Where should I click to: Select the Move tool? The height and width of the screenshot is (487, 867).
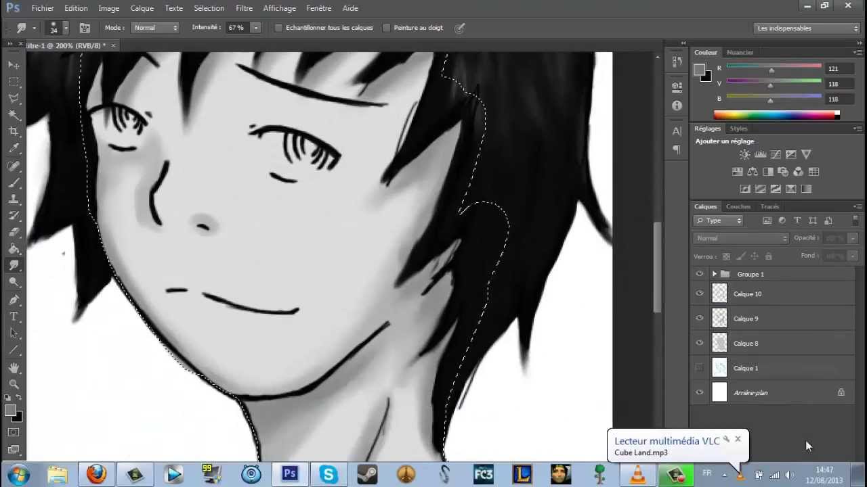point(14,65)
